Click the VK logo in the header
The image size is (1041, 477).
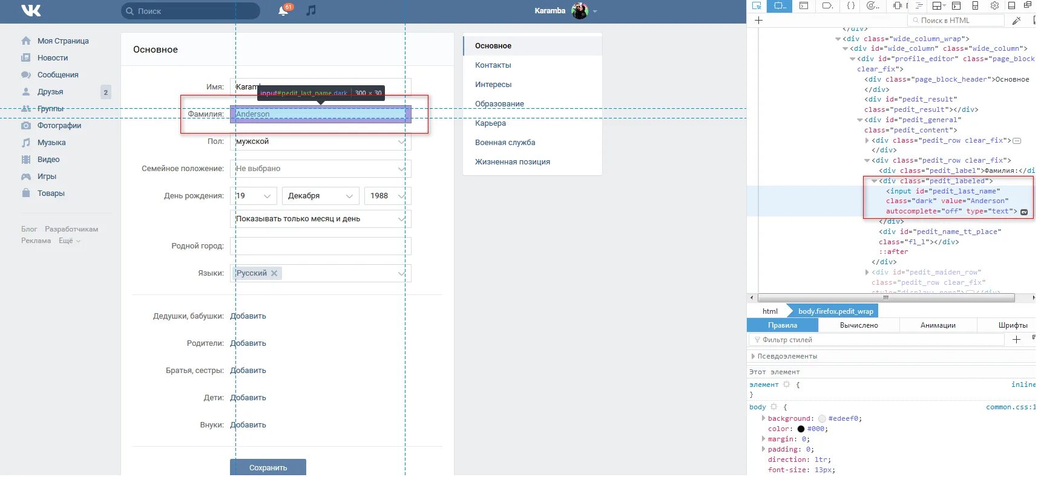click(31, 10)
